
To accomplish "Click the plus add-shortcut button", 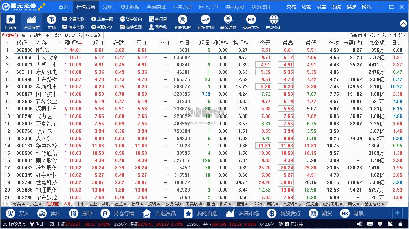I will pyautogui.click(x=397, y=213).
